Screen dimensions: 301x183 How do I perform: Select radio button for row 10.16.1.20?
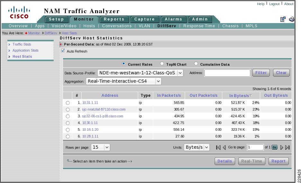coord(68,130)
